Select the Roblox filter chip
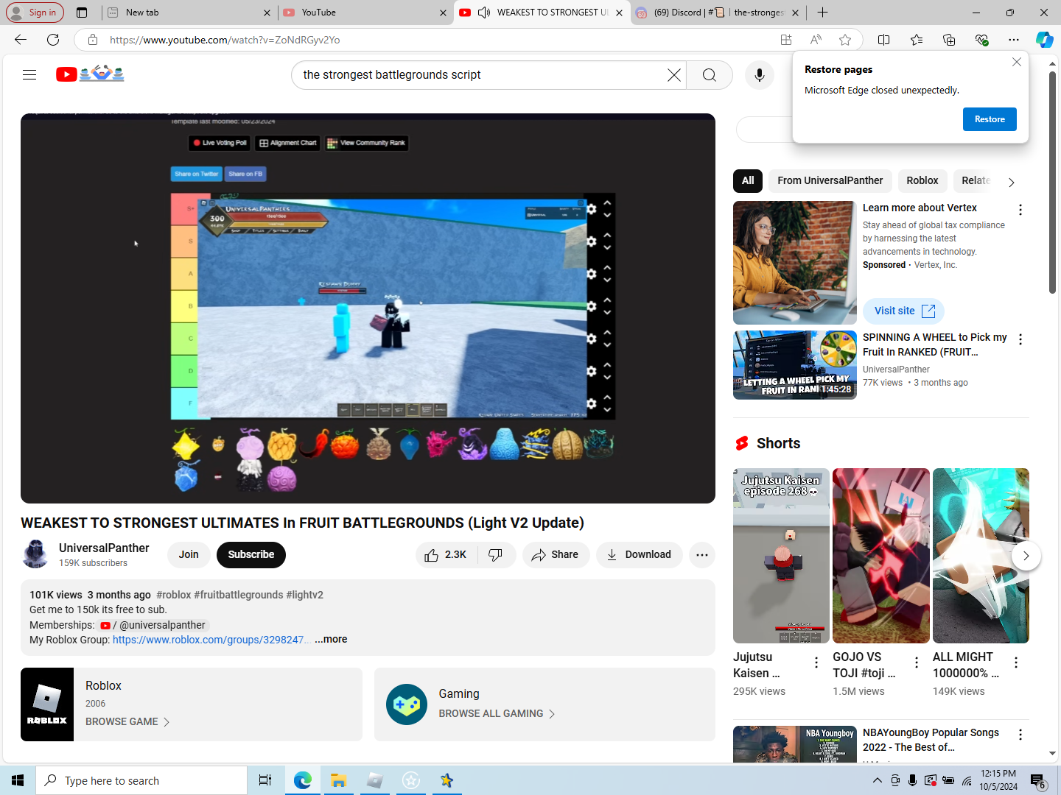 click(922, 181)
